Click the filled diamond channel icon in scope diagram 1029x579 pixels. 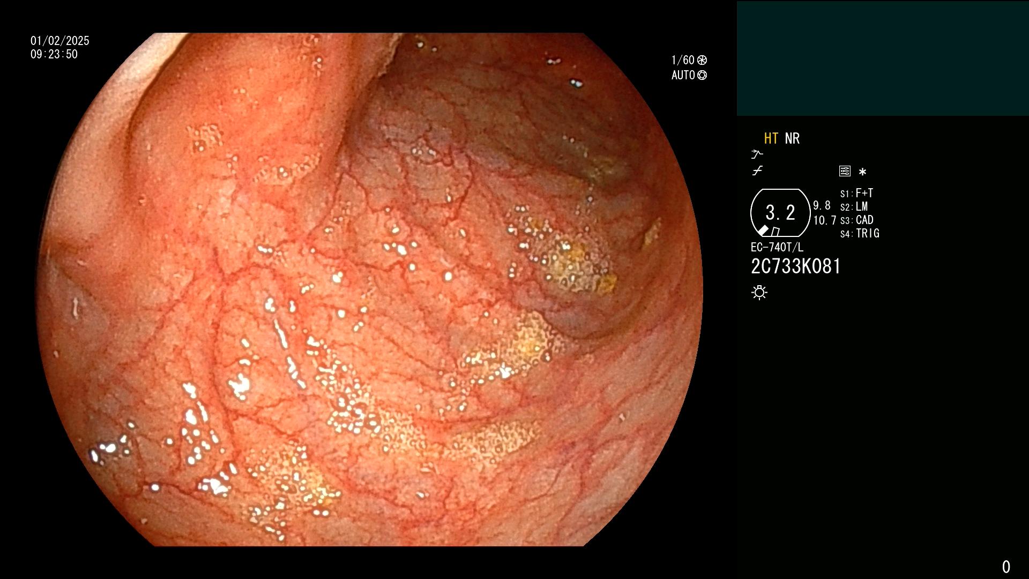pyautogui.click(x=763, y=231)
